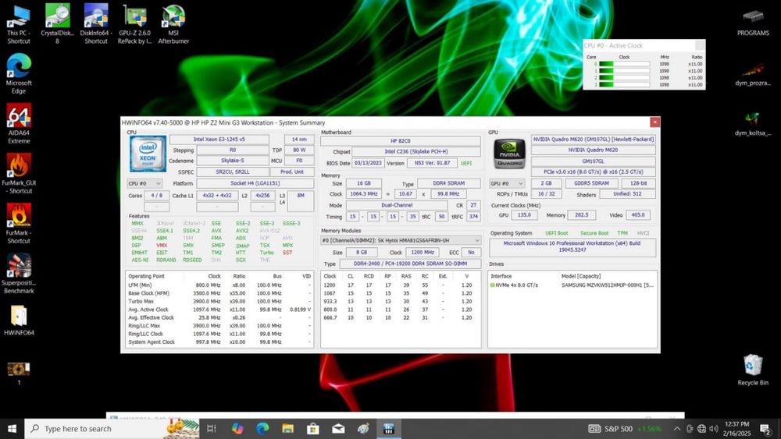Close the HWiNFO64 System Summary window

(x=655, y=122)
